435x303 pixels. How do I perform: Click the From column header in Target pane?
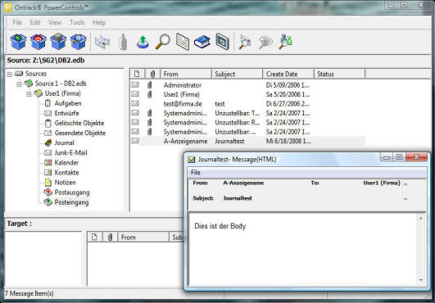click(143, 237)
